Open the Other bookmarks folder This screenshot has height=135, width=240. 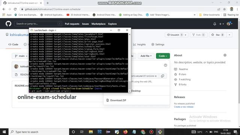(209, 15)
